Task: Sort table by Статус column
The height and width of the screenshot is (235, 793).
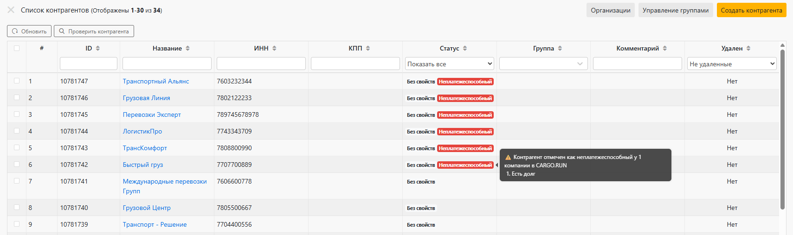Action: pos(465,48)
